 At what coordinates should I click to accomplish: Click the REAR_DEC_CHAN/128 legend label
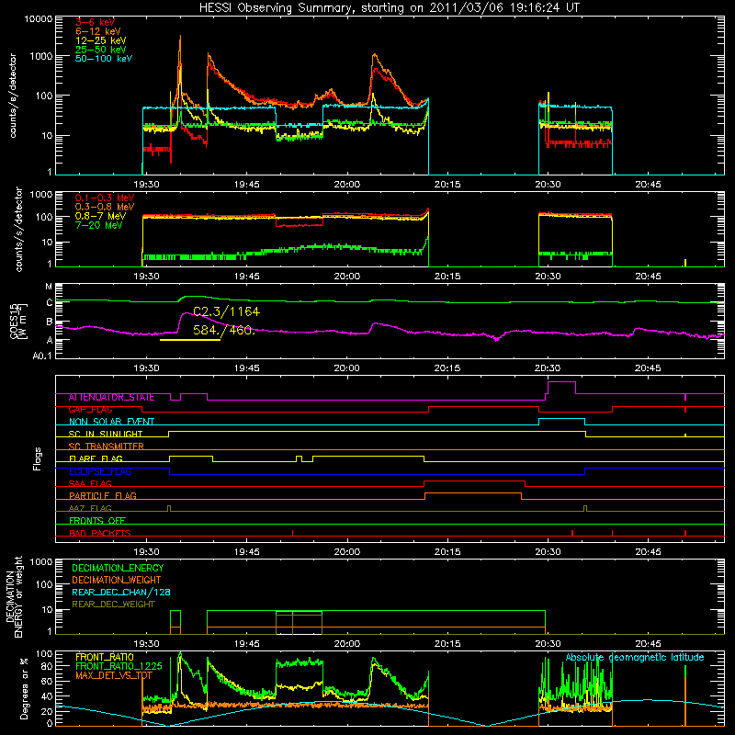[x=121, y=592]
